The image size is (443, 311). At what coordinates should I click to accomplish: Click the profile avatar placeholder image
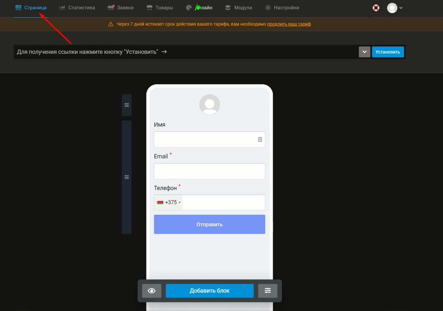210,105
